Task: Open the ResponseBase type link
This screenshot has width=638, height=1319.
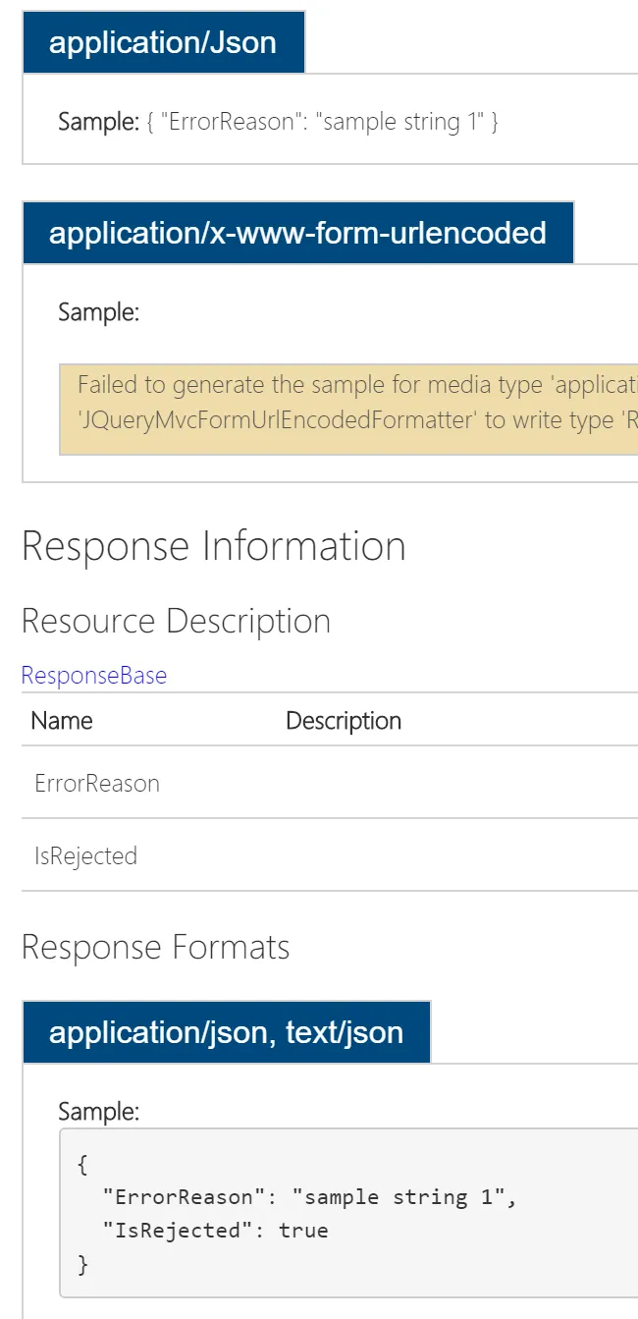Action: (94, 676)
